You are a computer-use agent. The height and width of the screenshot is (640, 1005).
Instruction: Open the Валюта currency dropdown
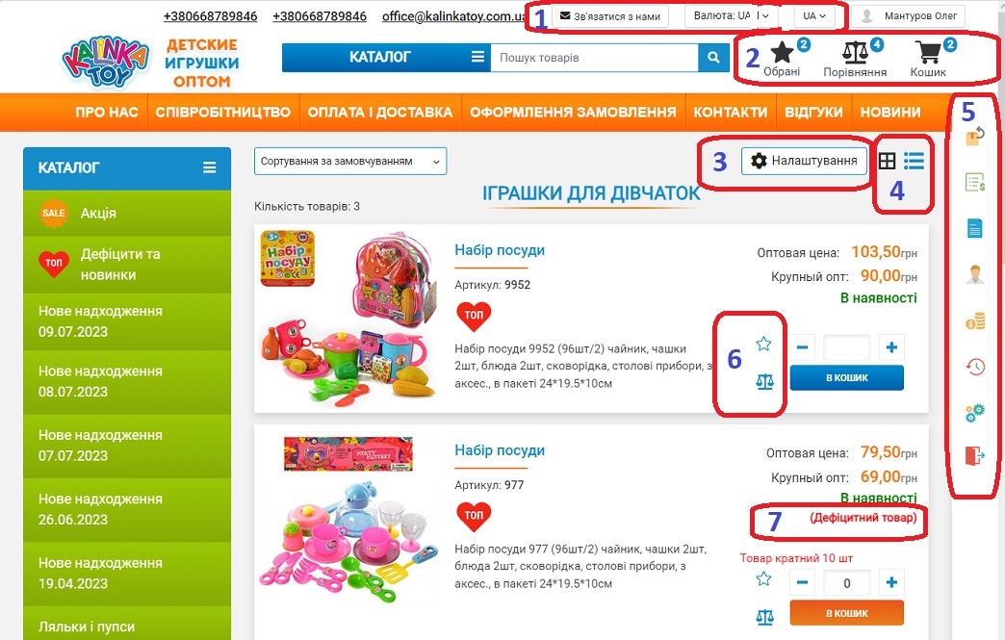click(732, 16)
